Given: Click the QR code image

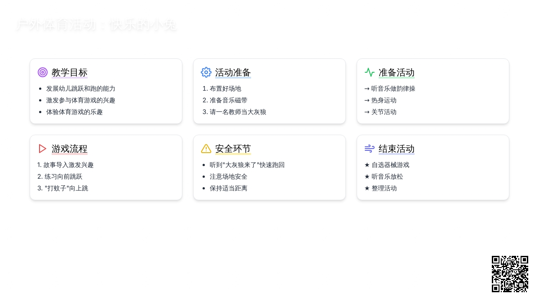Looking at the screenshot, I should 510,274.
